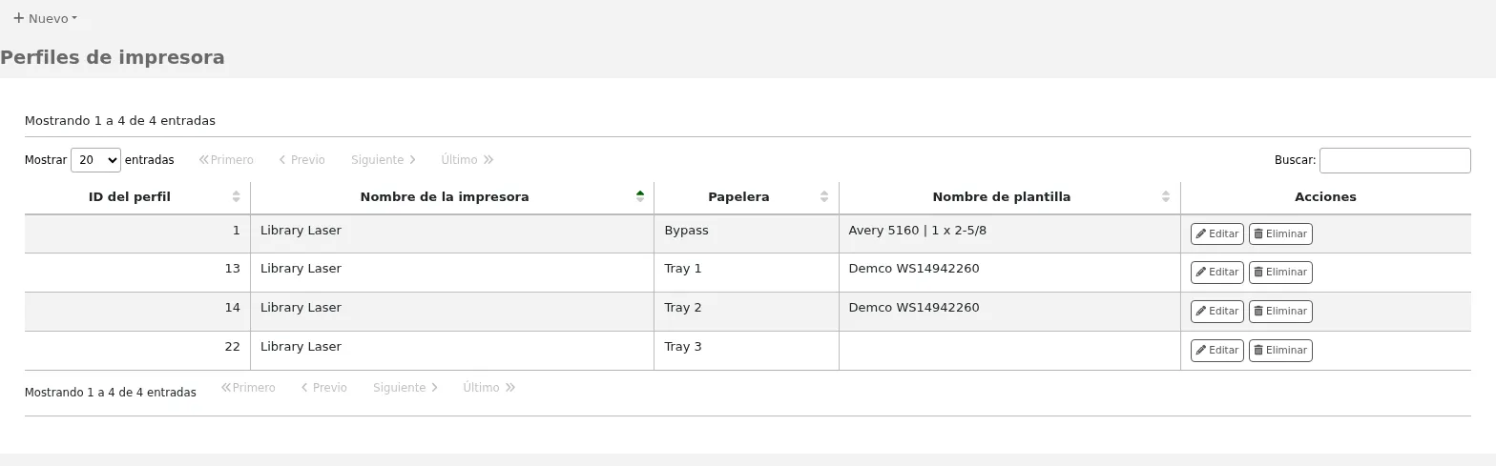Delete profile 13 Tray 1
Viewport: 1496px width, 466px height.
click(1280, 273)
